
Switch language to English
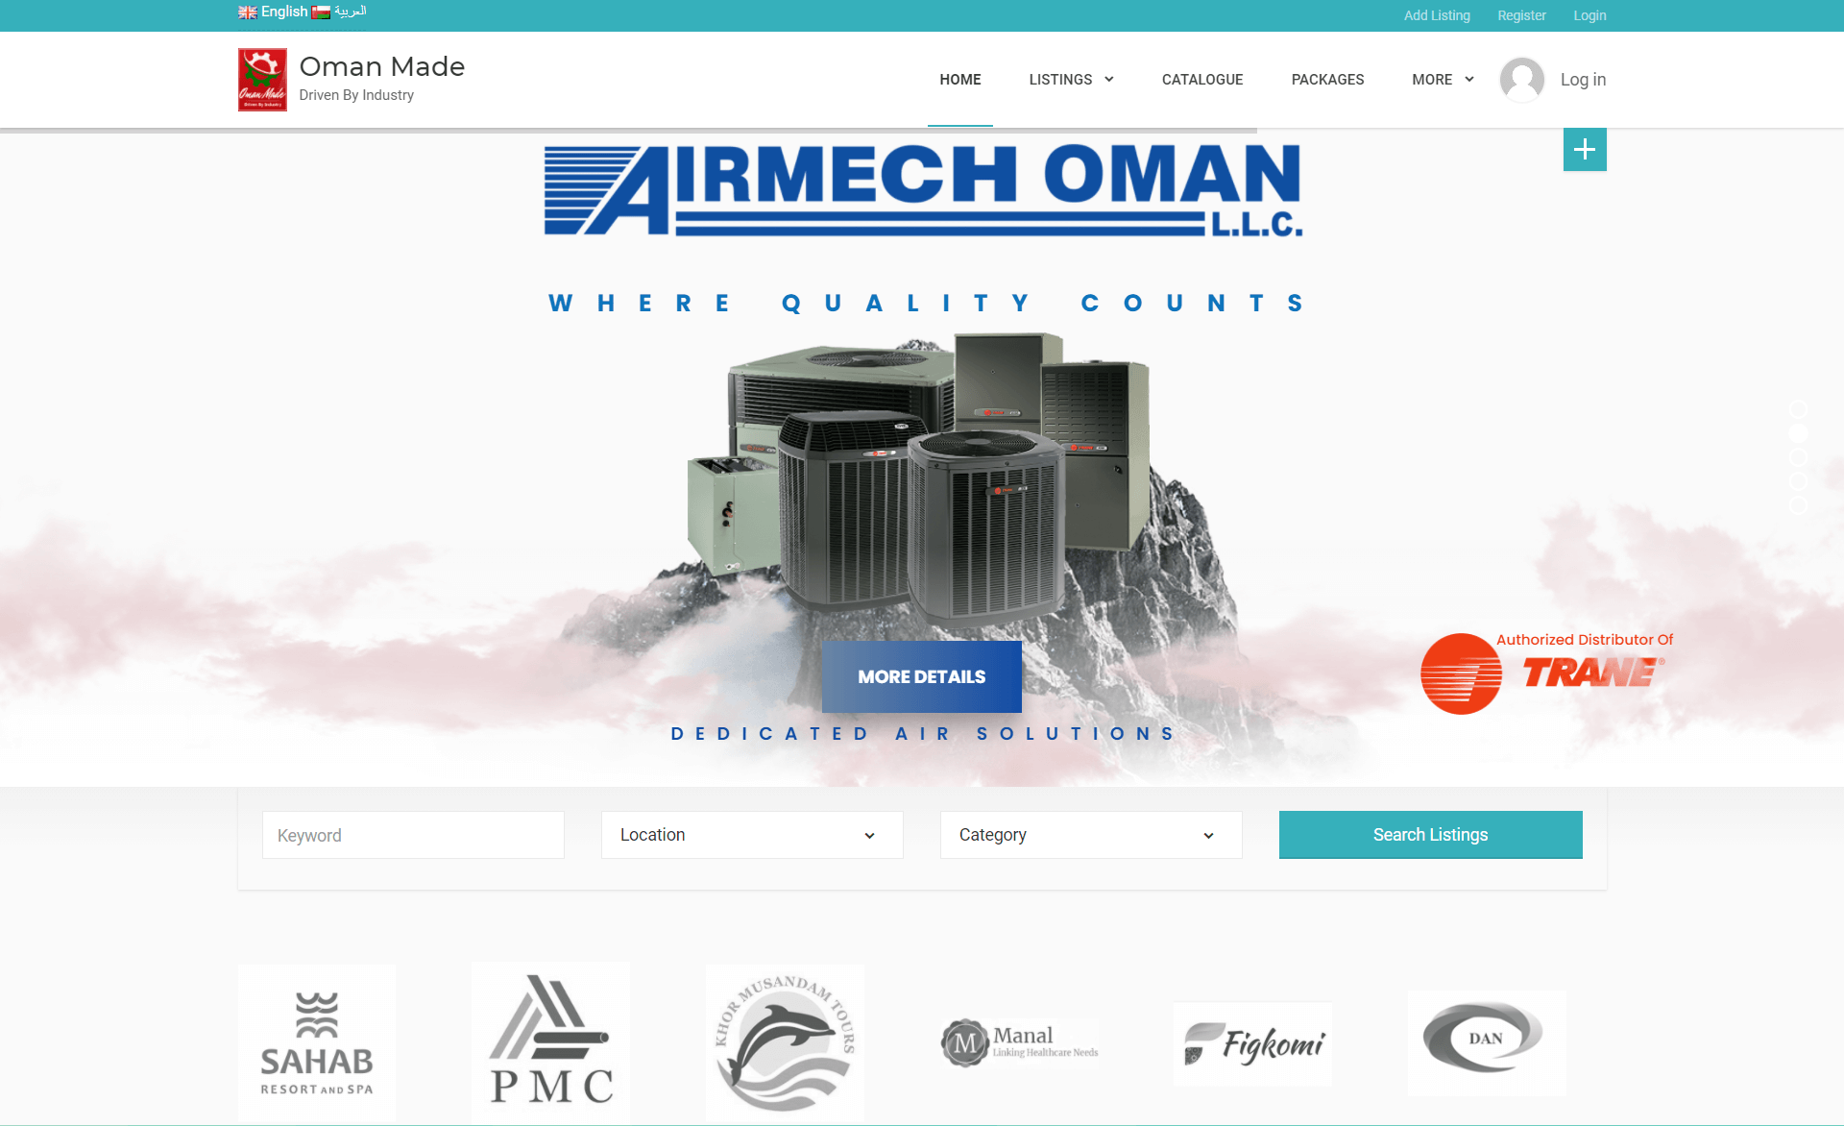click(284, 12)
